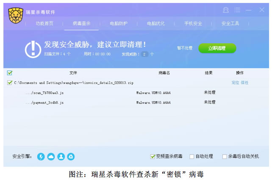275x182 pixels.
Task: Open the 安全工具 tab
Action: coord(230,23)
